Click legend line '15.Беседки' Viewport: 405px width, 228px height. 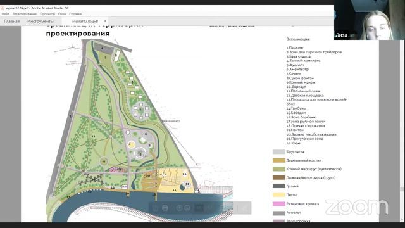point(296,113)
